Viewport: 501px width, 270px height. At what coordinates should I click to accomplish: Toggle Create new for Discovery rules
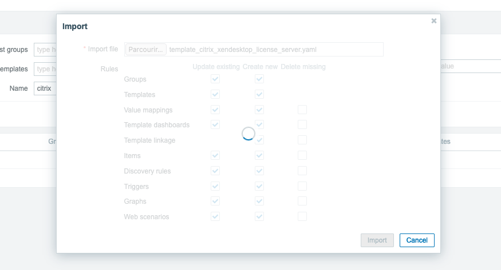(259, 171)
